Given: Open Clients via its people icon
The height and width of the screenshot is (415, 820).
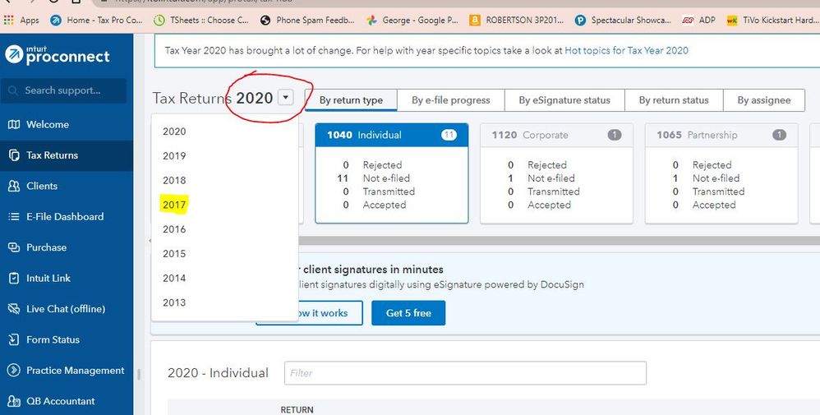Looking at the screenshot, I should [x=13, y=187].
